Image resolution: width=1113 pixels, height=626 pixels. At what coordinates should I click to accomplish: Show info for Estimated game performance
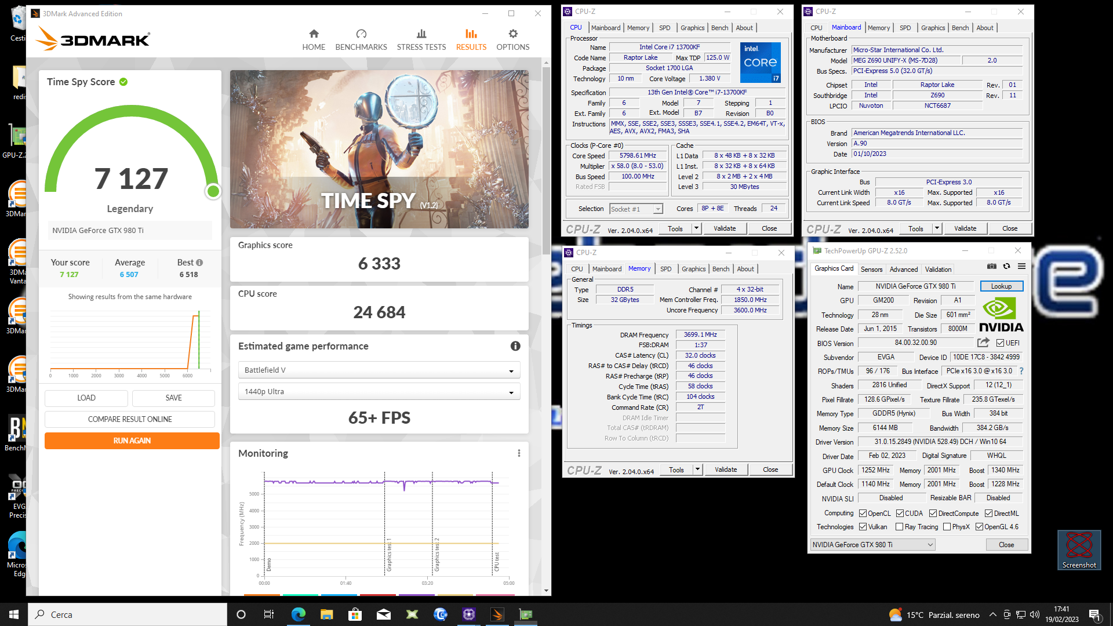tap(515, 346)
